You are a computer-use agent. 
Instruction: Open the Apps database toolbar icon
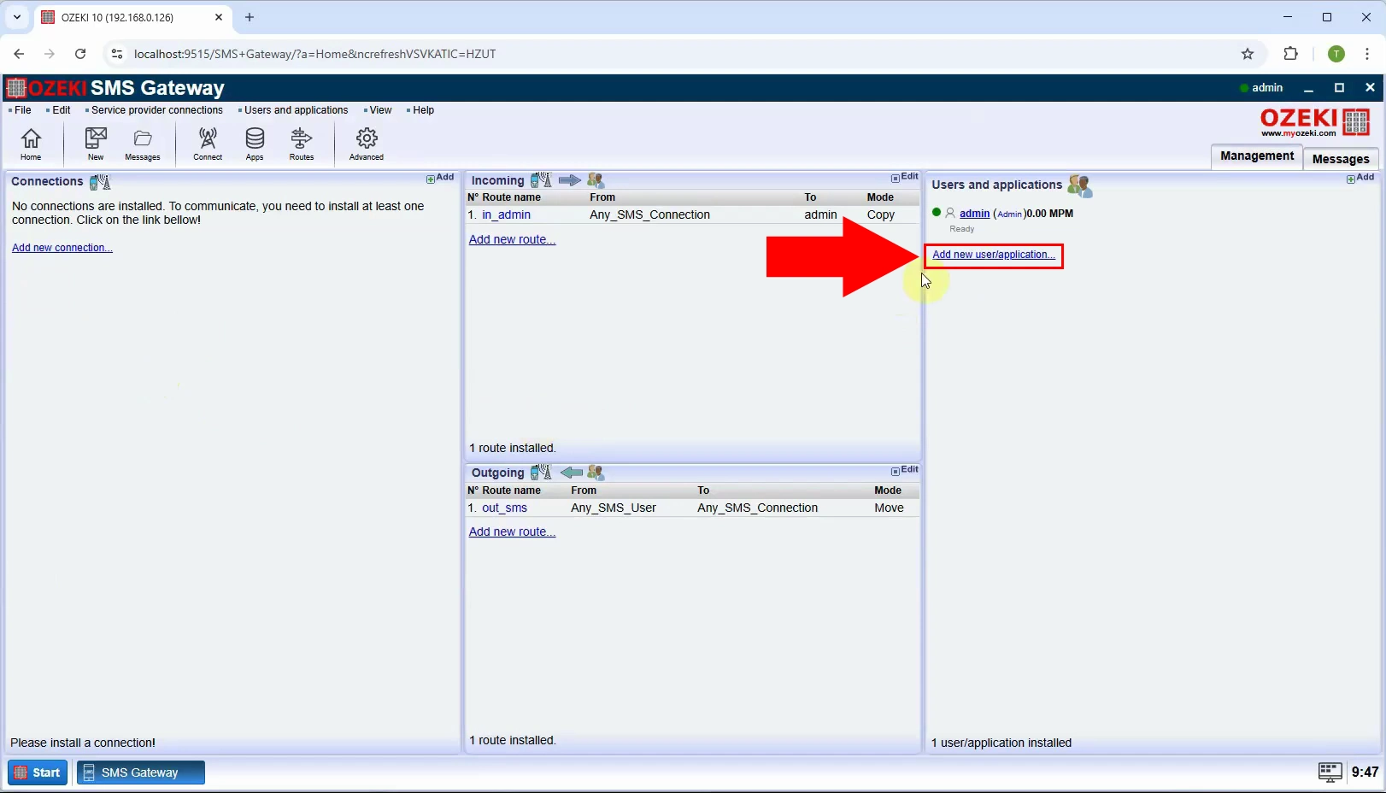pos(255,144)
